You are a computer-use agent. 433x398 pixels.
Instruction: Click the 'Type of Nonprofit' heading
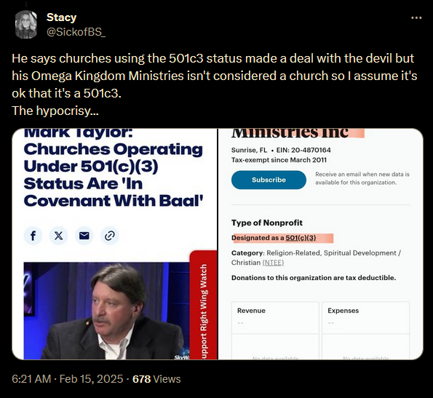267,223
